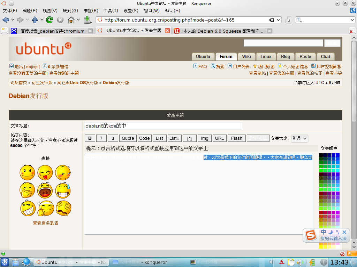The image size is (357, 267).
Task: Close the current tab using the tab-bar corner icon
Action: point(352,31)
